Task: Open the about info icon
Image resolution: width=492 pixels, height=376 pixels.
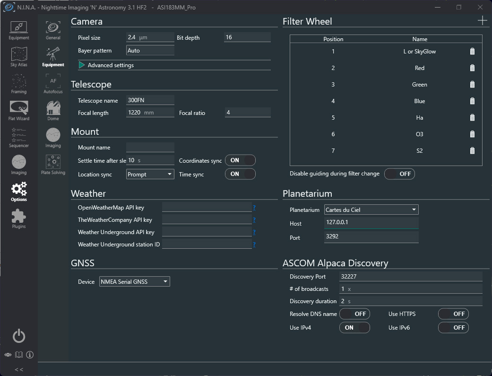Action: (x=30, y=355)
